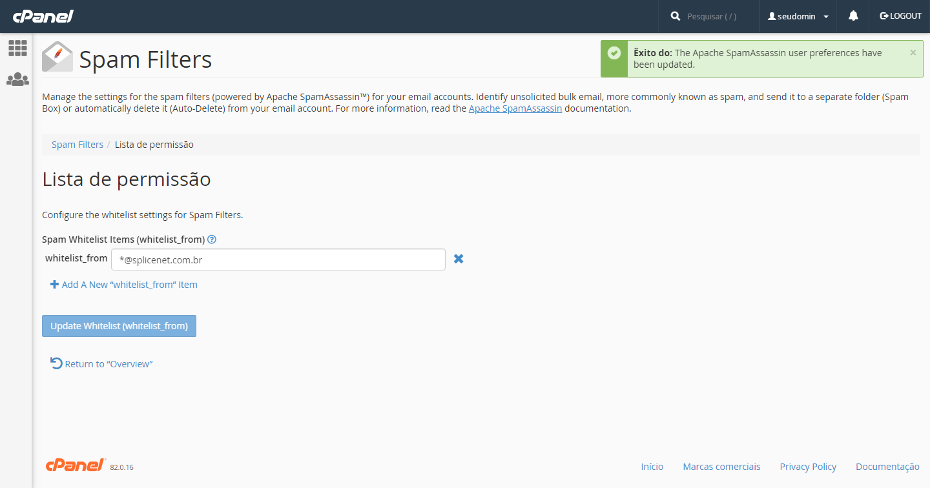Click Return to Overview link
The image size is (930, 488).
click(x=101, y=363)
